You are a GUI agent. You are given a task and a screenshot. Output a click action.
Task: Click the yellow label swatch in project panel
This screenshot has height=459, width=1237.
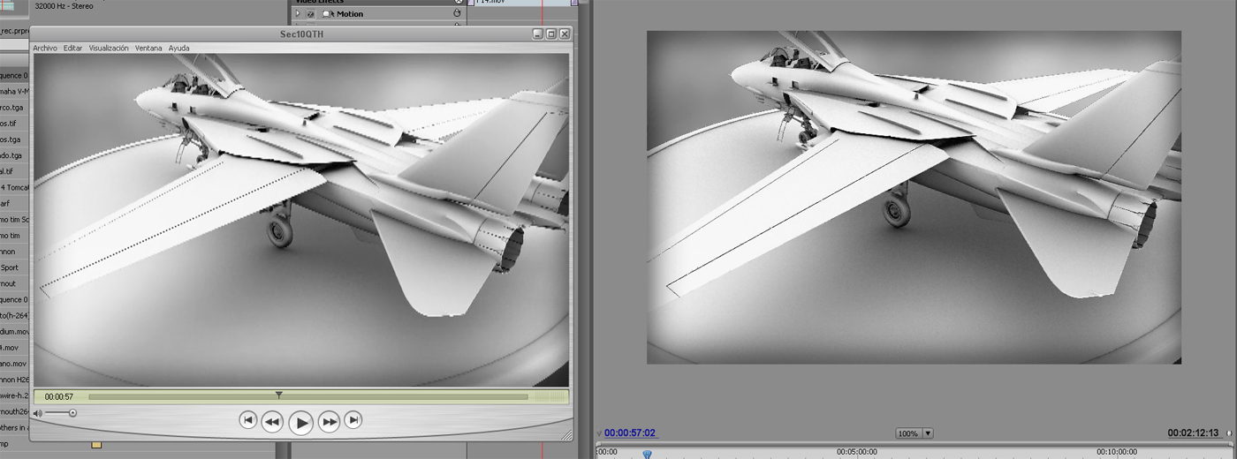(96, 444)
